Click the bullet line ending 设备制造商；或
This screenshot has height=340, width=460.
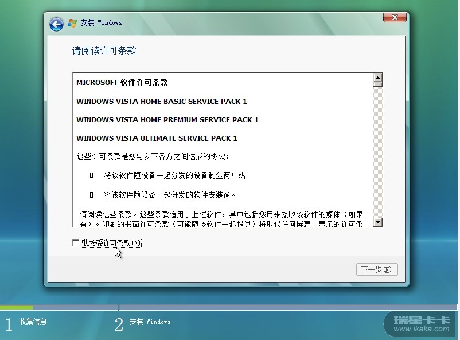[174, 175]
